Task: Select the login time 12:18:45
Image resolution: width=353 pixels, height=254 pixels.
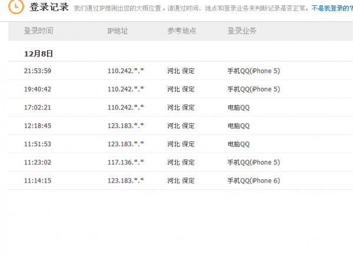Action: [x=38, y=126]
